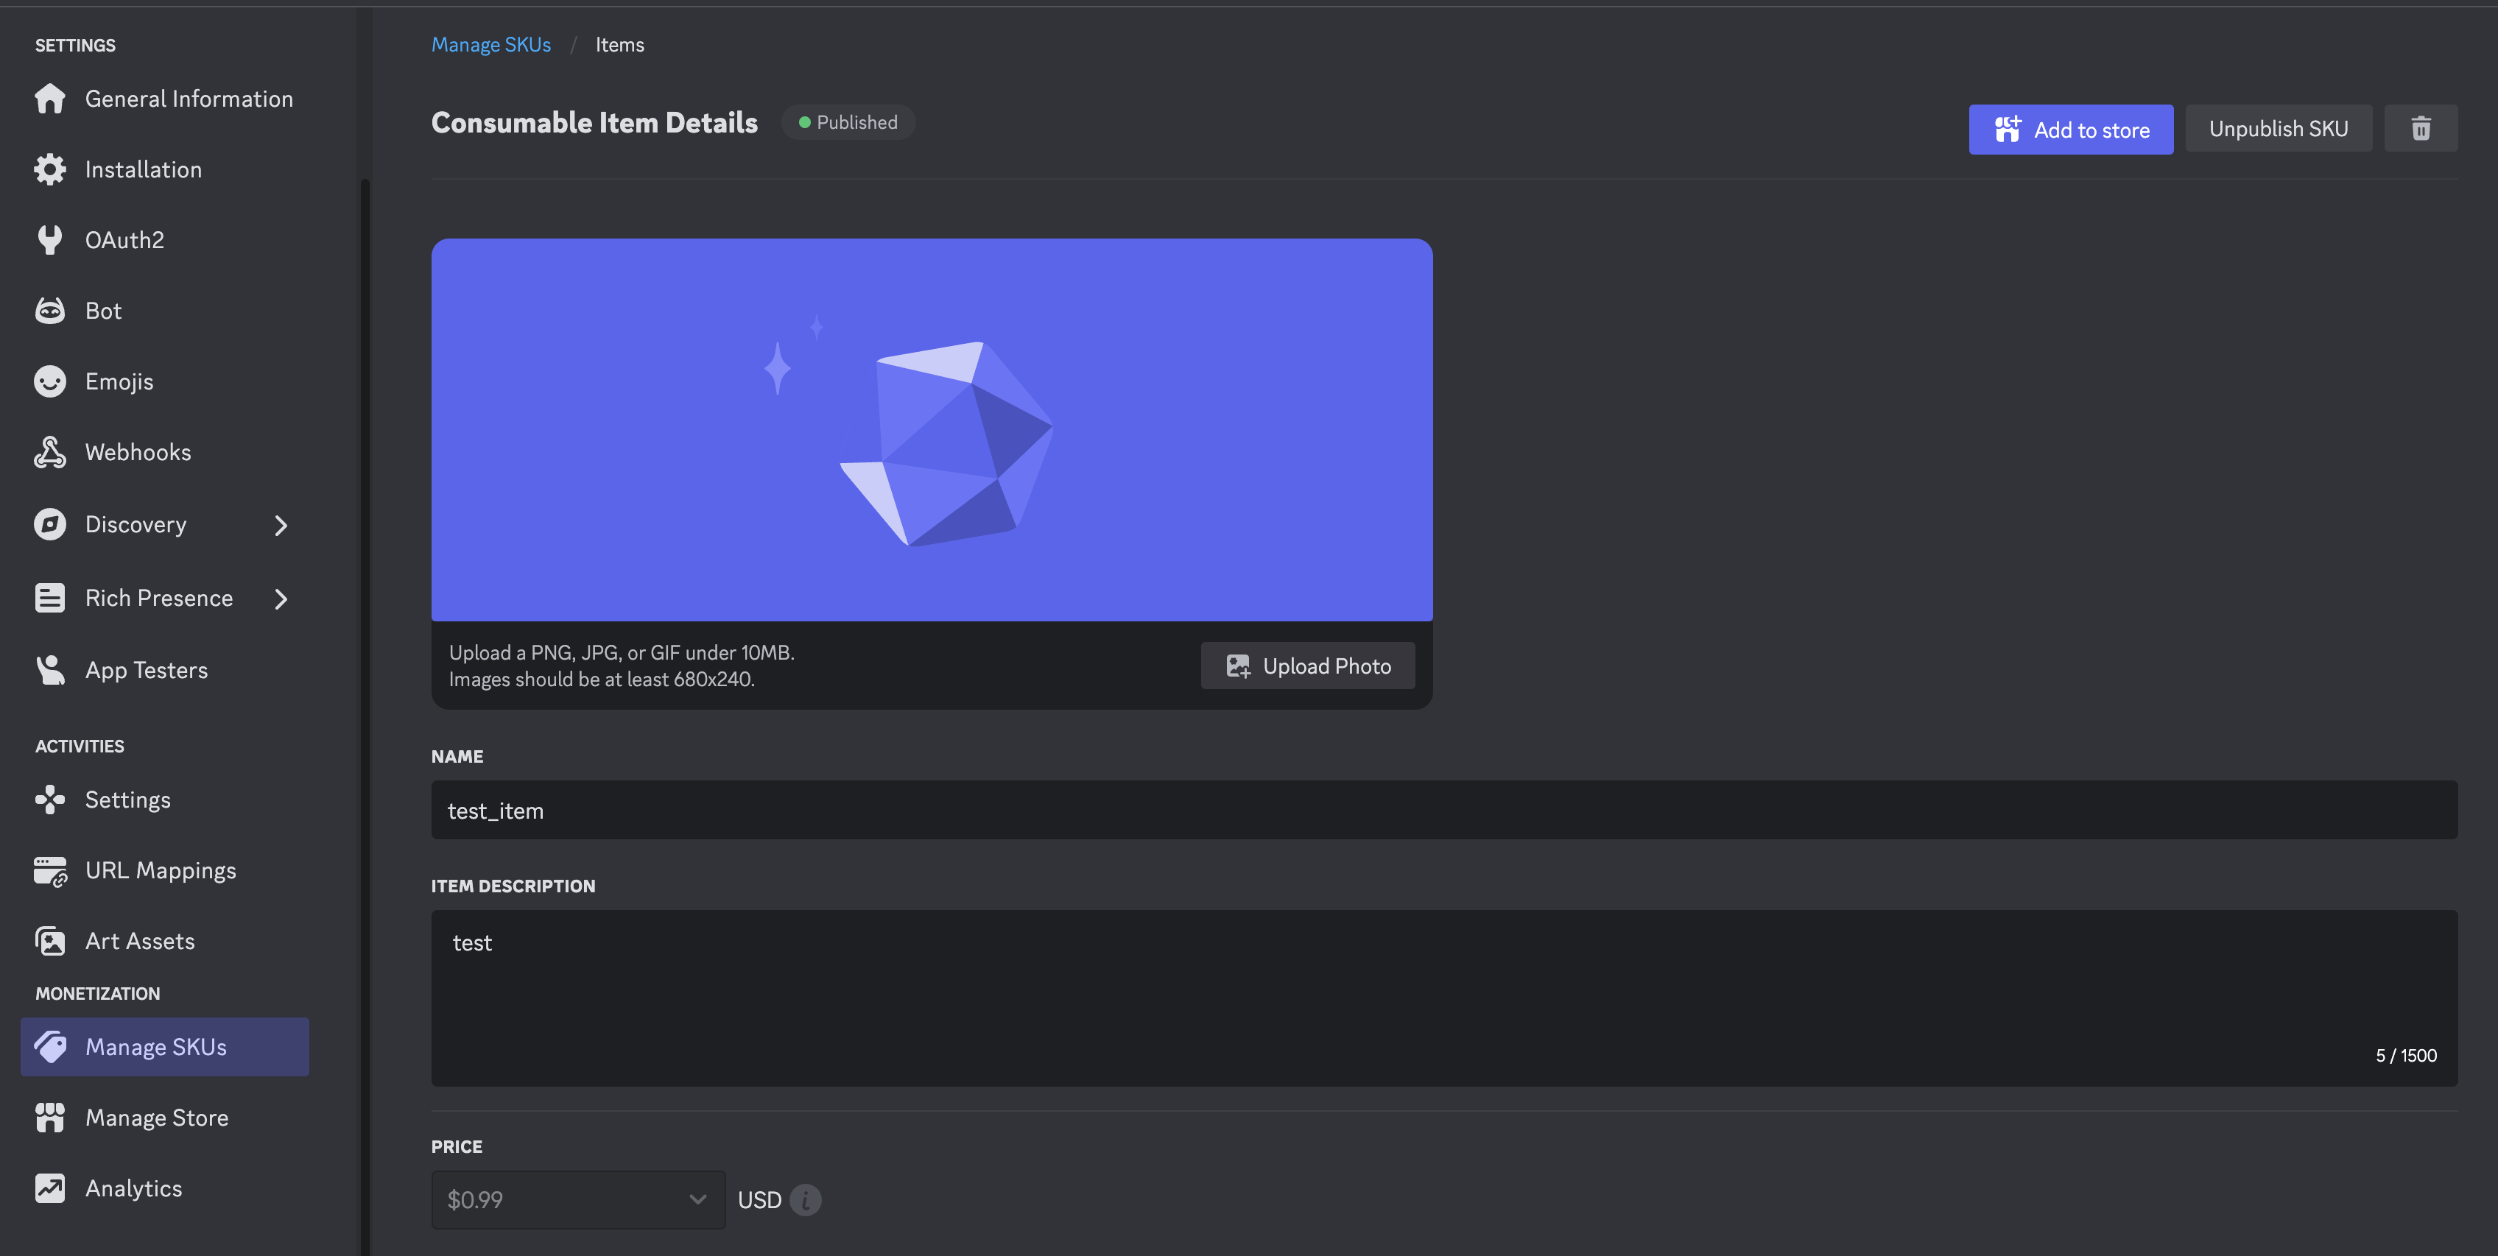Image resolution: width=2498 pixels, height=1256 pixels.
Task: Click the App Testers icon
Action: click(x=49, y=670)
